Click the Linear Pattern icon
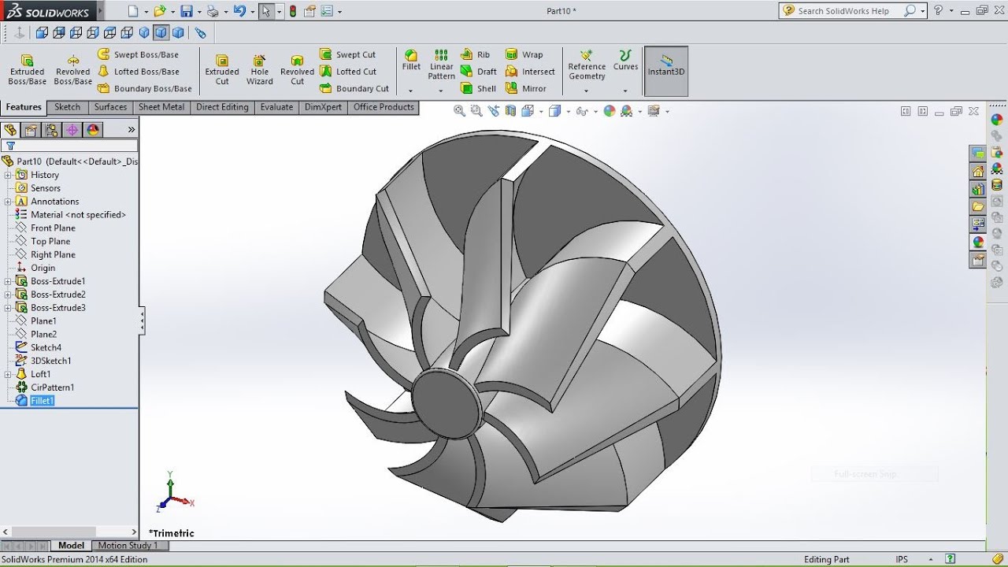Image resolution: width=1008 pixels, height=567 pixels. pyautogui.click(x=441, y=65)
